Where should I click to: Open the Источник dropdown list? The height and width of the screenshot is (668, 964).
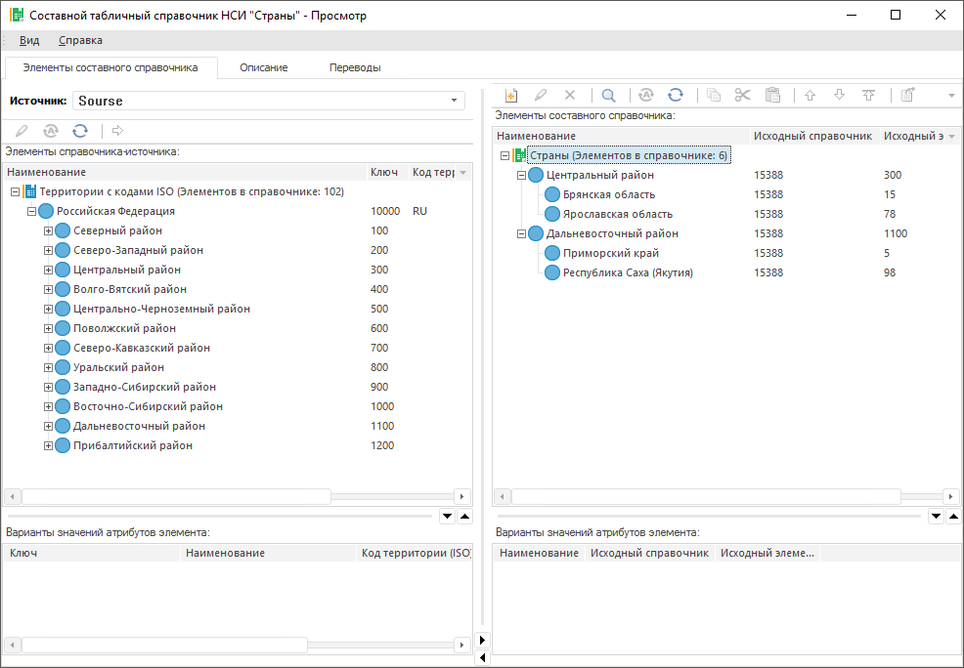coord(454,102)
